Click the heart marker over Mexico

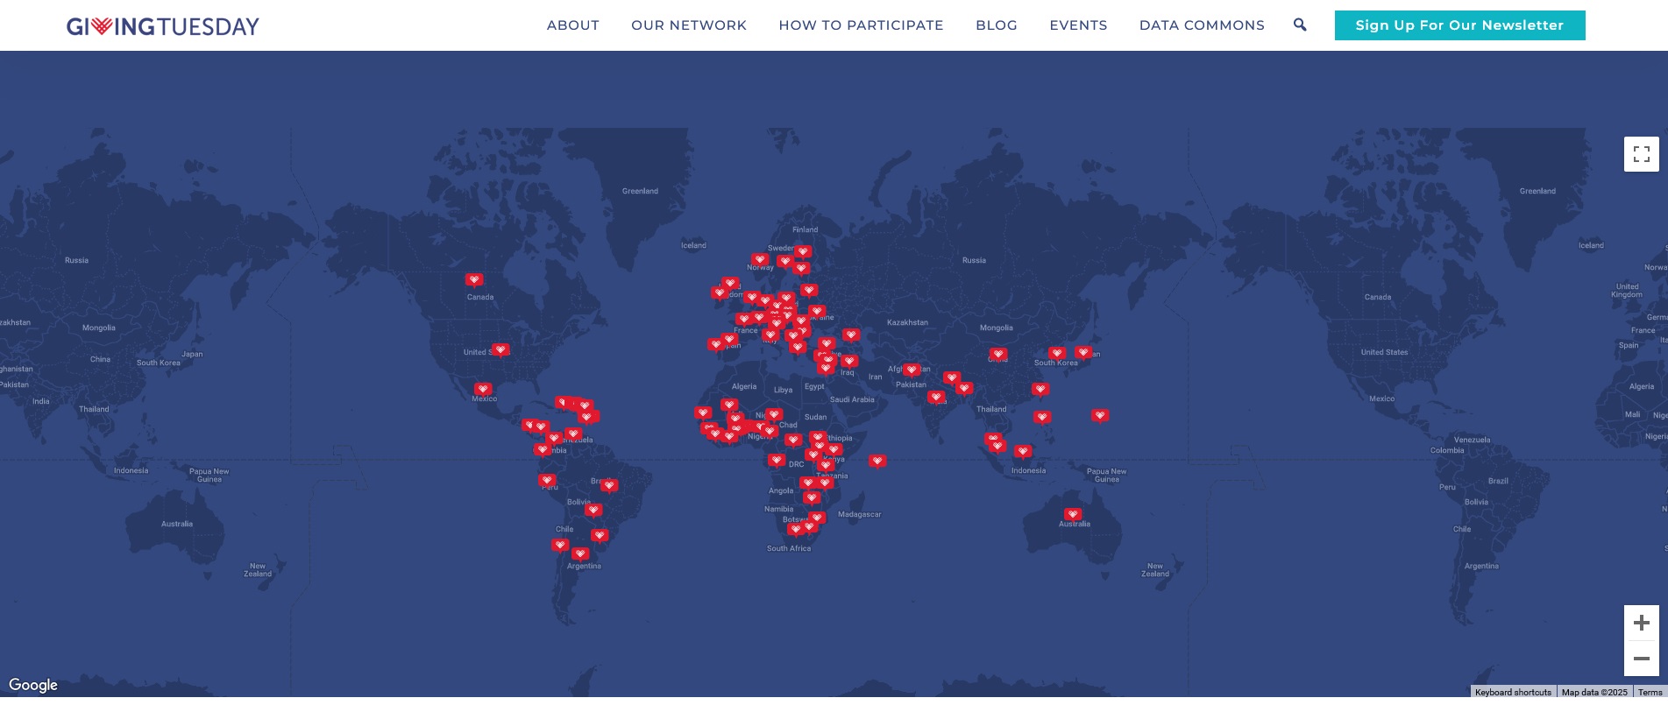pyautogui.click(x=483, y=389)
